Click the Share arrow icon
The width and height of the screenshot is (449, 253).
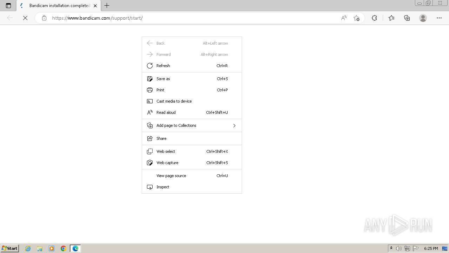150,138
